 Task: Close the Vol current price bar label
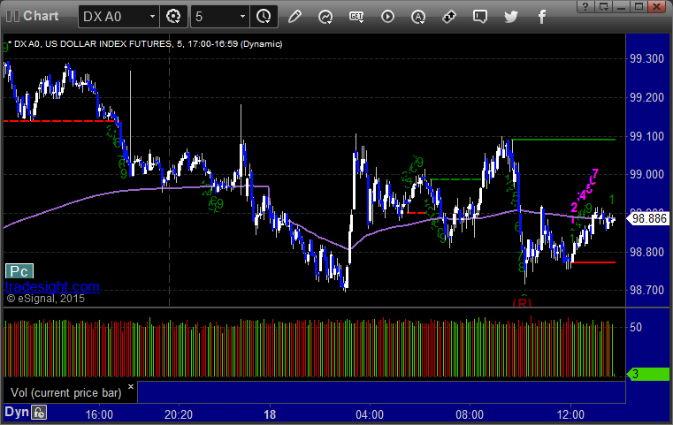pyautogui.click(x=131, y=386)
